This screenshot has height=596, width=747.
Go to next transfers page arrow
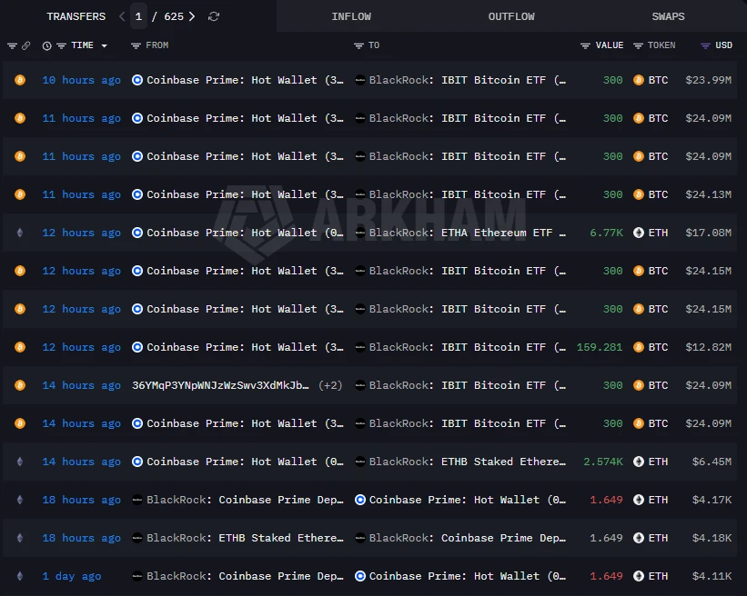tap(191, 16)
